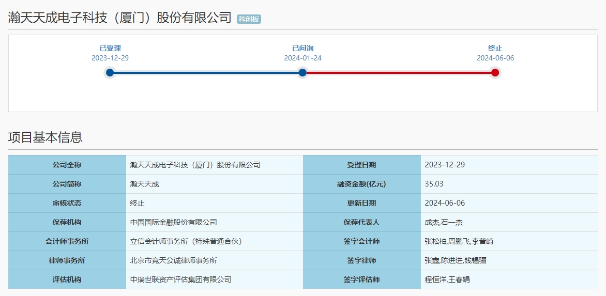606x296 pixels.
Task: Click the red 终止 timeline dot
Action: (495, 72)
